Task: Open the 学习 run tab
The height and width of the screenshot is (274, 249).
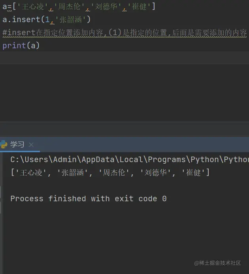Action: (17, 145)
